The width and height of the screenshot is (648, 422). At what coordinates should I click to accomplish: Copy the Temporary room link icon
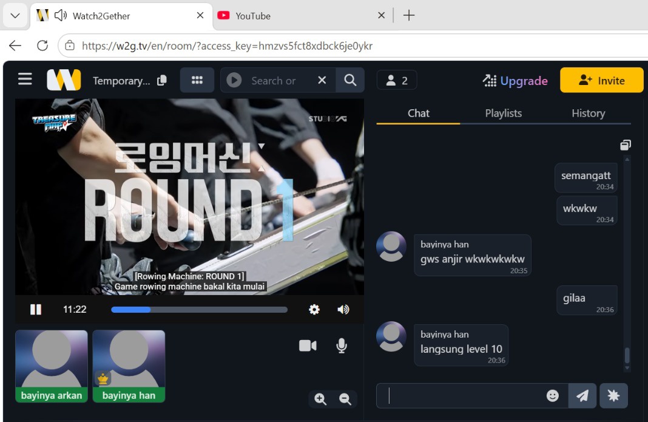coord(162,80)
